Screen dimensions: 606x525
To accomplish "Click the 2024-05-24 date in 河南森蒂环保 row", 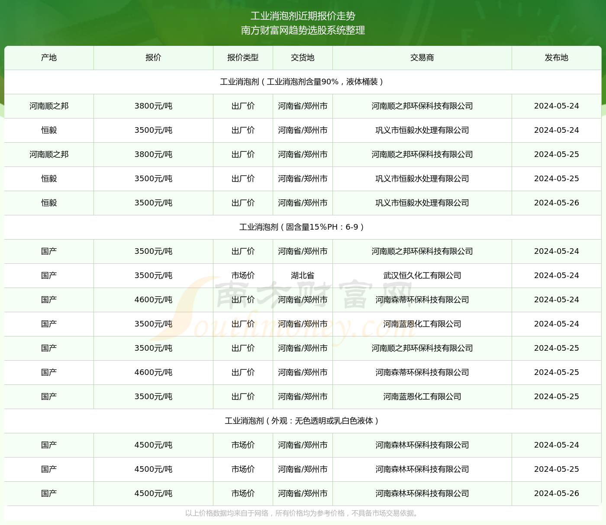I will pos(557,300).
